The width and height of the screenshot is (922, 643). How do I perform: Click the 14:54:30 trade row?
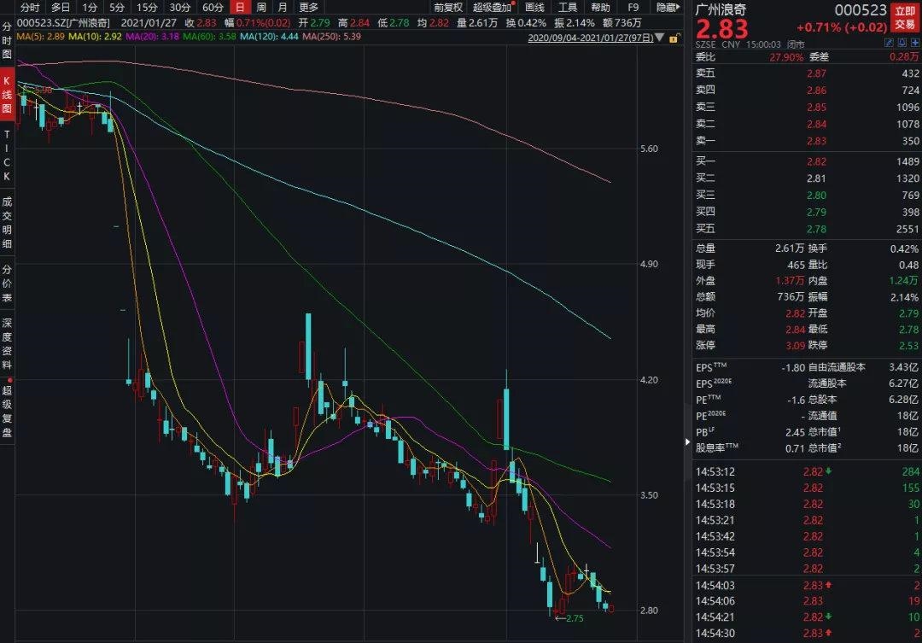tap(807, 634)
